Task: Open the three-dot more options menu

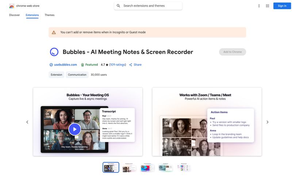Action: click(259, 6)
